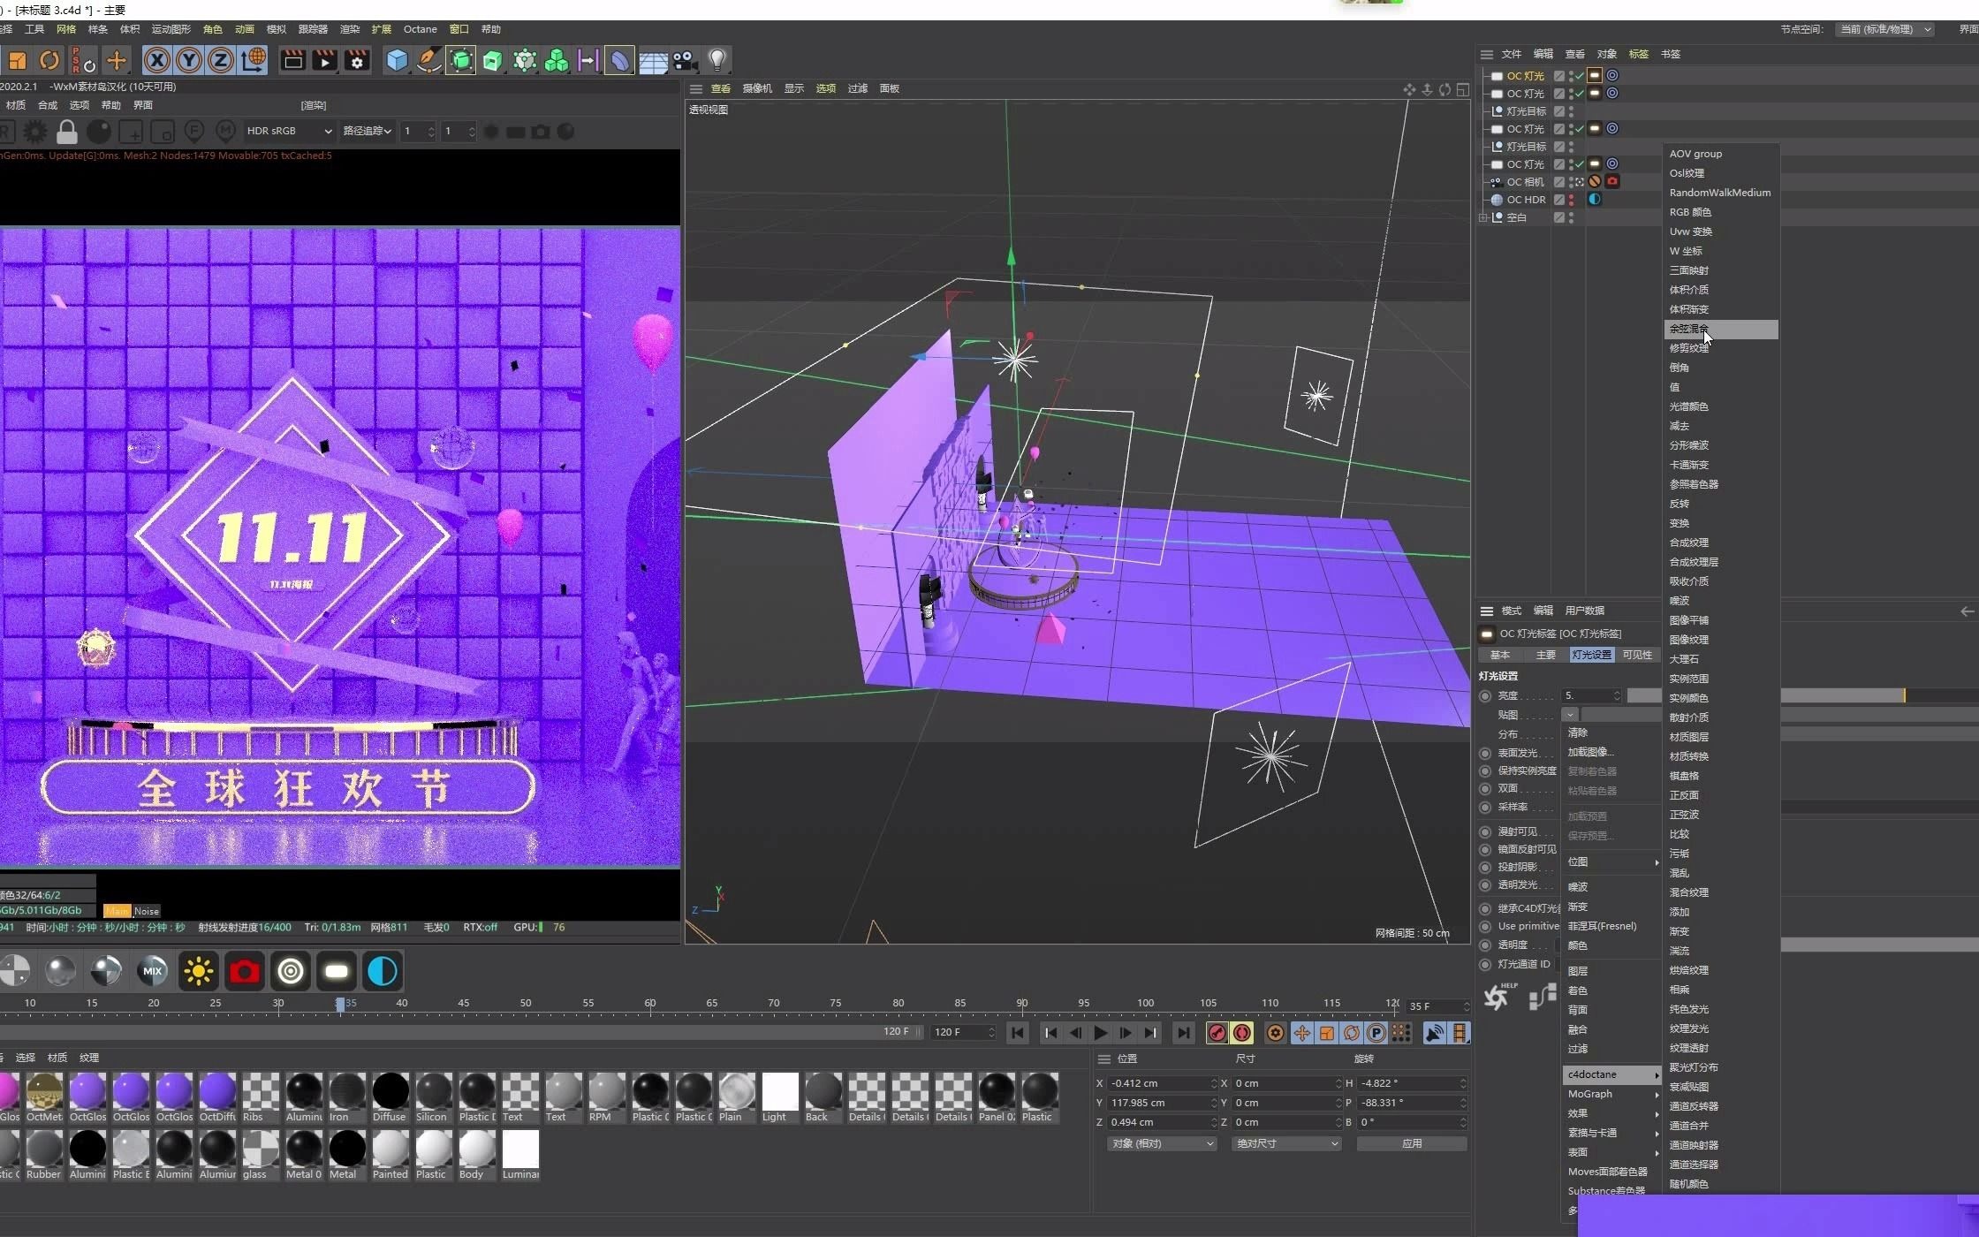Viewport: 1979px width, 1237px height.
Task: Expand the 位图 submenu
Action: coord(1611,861)
